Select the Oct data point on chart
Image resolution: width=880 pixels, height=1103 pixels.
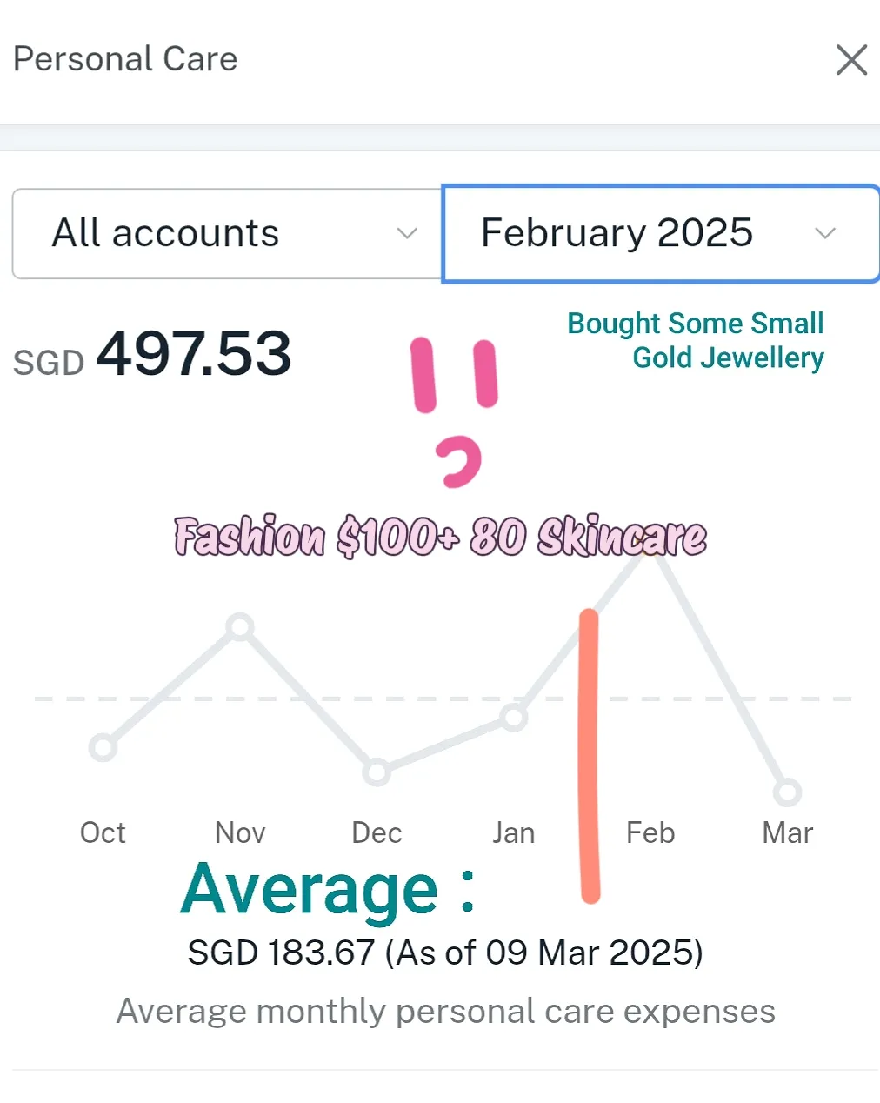pos(103,747)
